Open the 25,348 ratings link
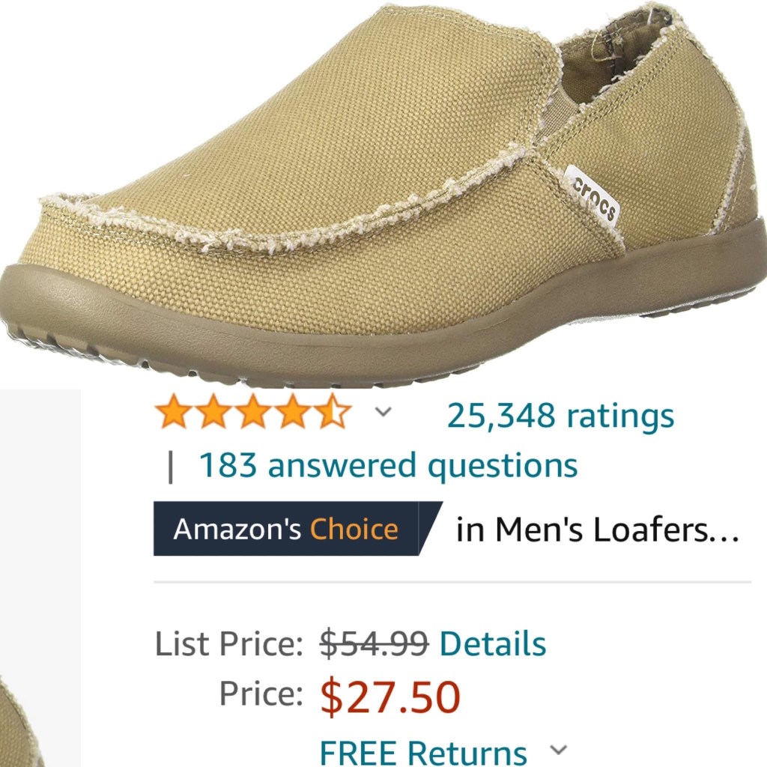The width and height of the screenshot is (767, 767). pyautogui.click(x=560, y=416)
